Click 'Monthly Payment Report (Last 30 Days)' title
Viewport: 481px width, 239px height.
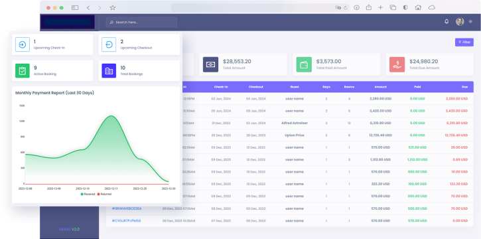coord(54,93)
